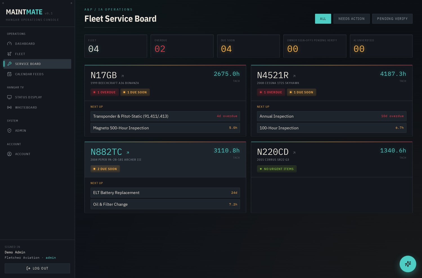The width and height of the screenshot is (422, 278).
Task: Click the Fleet 04 stat card
Action: (x=116, y=46)
